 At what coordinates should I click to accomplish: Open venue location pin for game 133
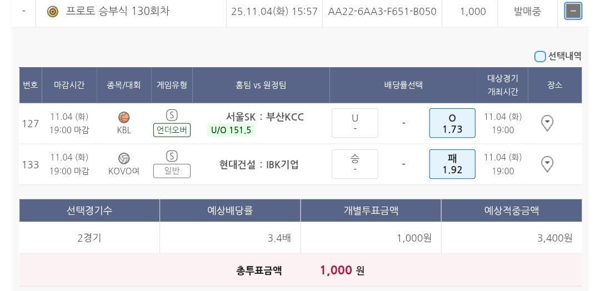point(547,164)
